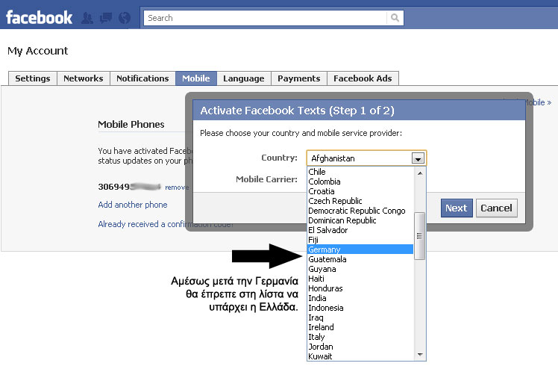Toggle the Country dropdown arrow
This screenshot has width=558, height=372.
[x=418, y=158]
